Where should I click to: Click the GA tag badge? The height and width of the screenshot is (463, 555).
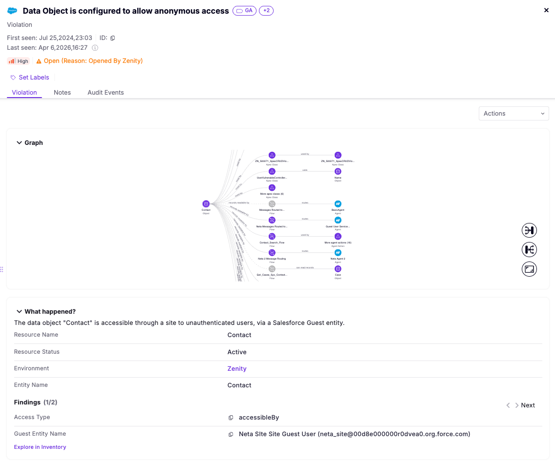pyautogui.click(x=244, y=11)
